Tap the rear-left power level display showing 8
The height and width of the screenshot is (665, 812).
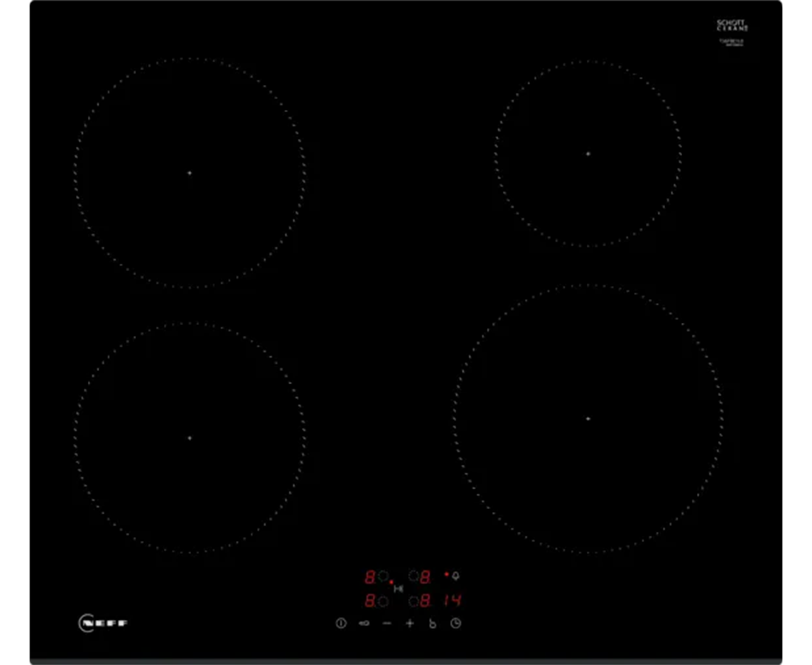coord(369,576)
